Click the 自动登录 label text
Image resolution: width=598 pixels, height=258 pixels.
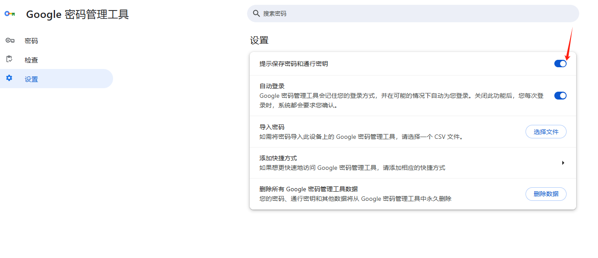pyautogui.click(x=272, y=86)
